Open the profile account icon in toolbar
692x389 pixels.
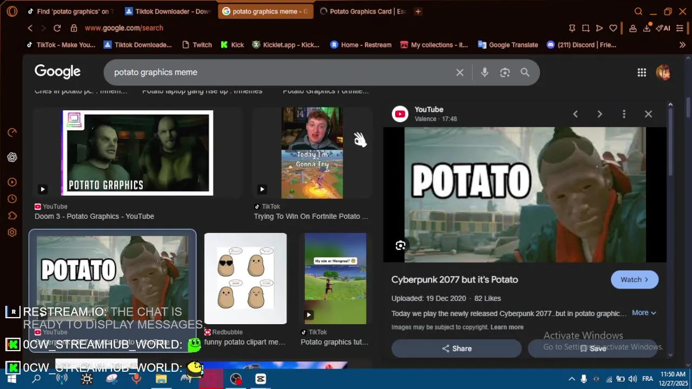(633, 28)
